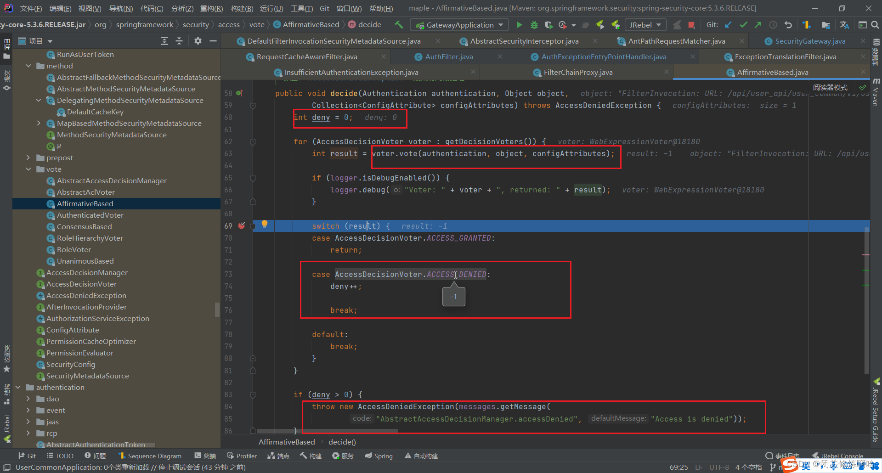Click the Build project hammer icon
Image resolution: width=882 pixels, height=473 pixels.
pyautogui.click(x=399, y=25)
